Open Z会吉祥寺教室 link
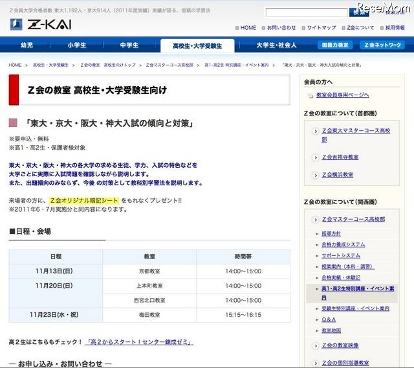This screenshot has width=414, height=368. click(340, 157)
